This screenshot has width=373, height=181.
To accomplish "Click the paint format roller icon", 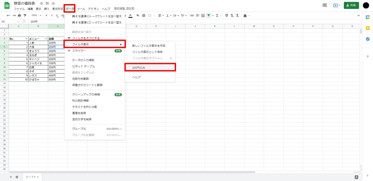I will click(25, 15).
